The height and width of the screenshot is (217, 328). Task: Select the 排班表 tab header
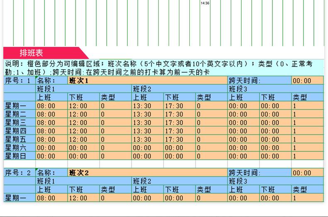coord(32,53)
